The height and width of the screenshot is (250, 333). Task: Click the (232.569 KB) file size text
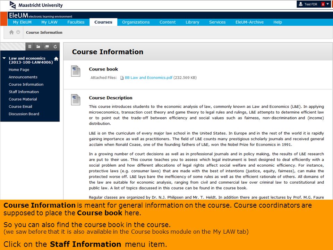tap(185, 77)
